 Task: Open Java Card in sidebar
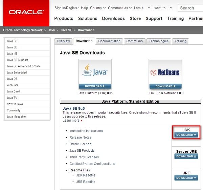point(27,91)
